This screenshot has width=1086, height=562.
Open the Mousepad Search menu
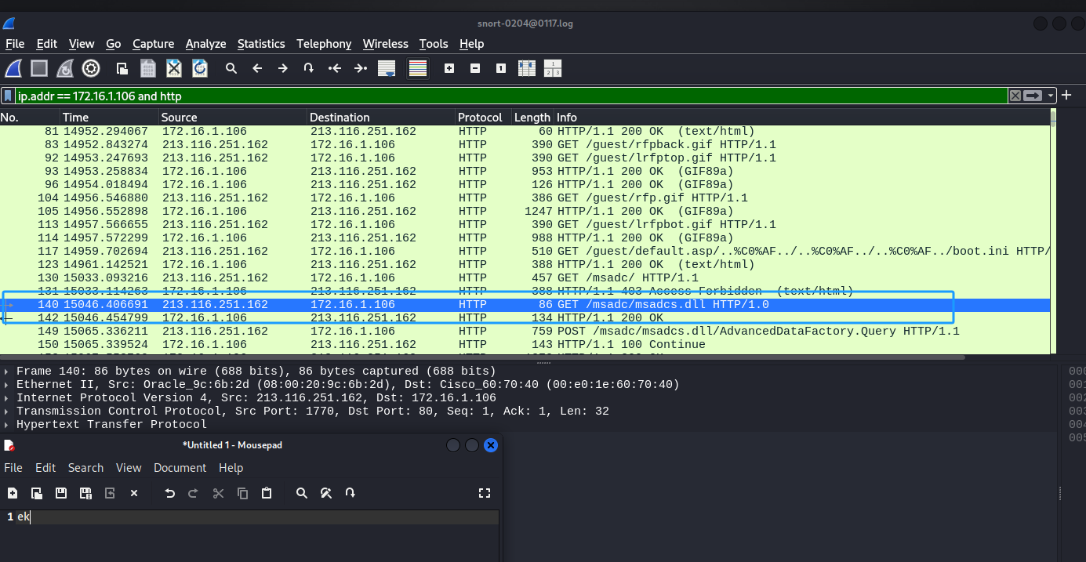(x=85, y=468)
